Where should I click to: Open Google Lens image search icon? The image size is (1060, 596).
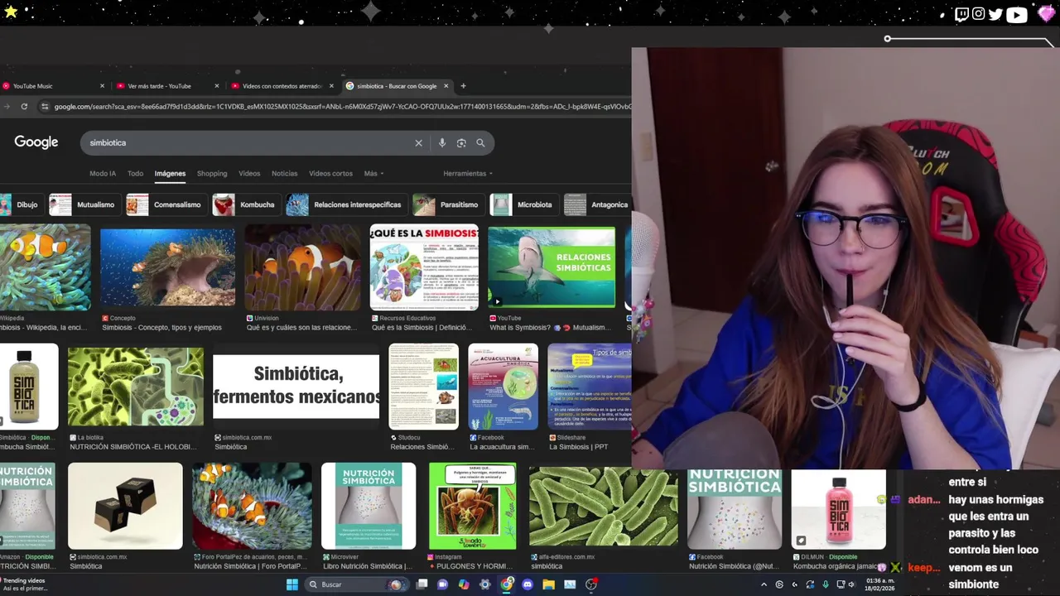(x=461, y=143)
